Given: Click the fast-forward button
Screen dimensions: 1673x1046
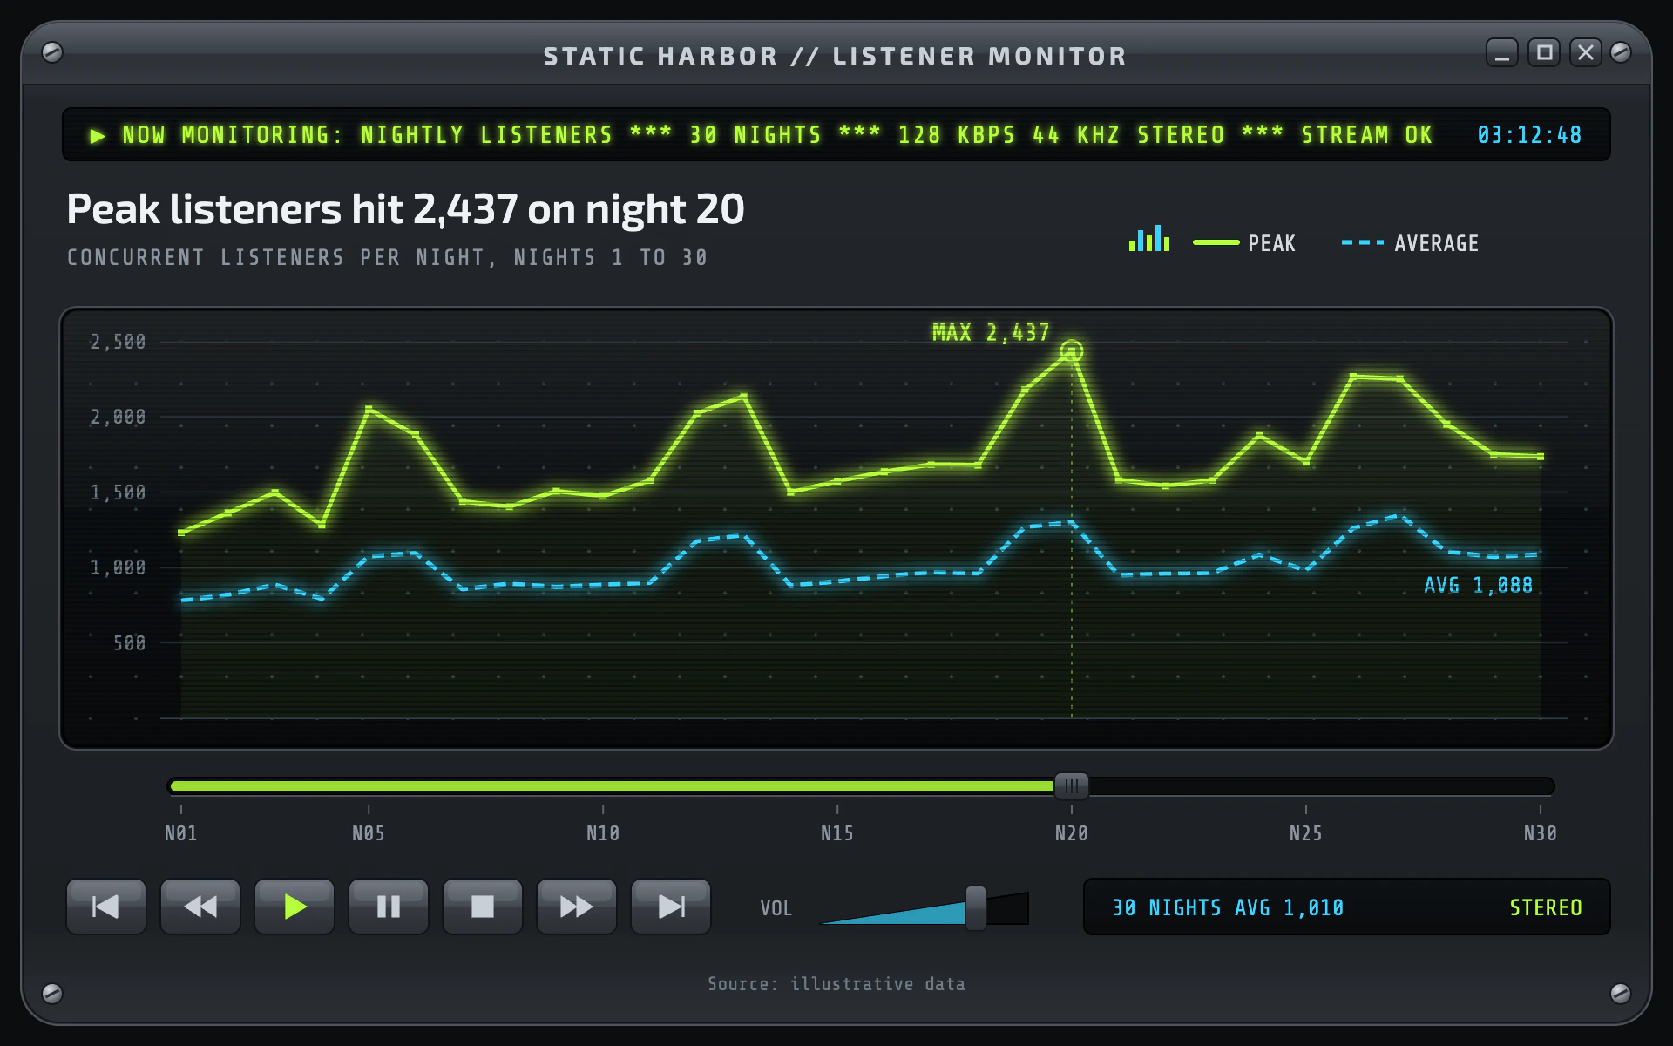Looking at the screenshot, I should [x=577, y=907].
